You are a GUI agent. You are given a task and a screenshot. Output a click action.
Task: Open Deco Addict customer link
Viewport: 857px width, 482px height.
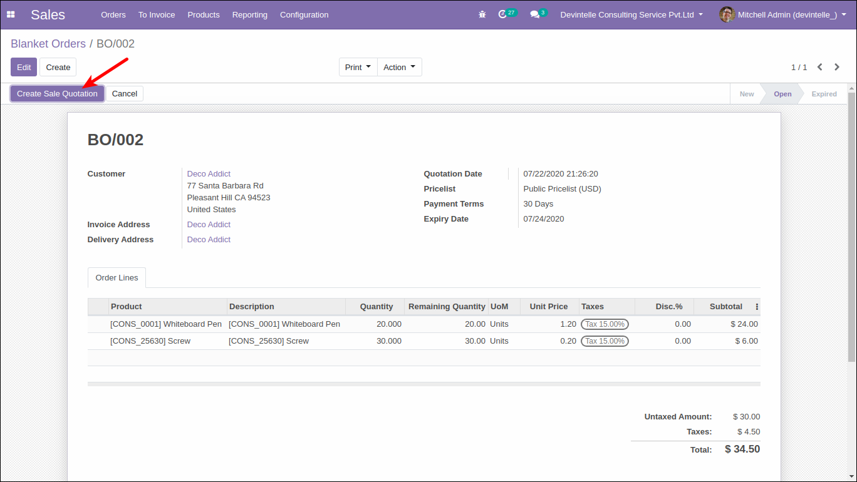point(209,174)
